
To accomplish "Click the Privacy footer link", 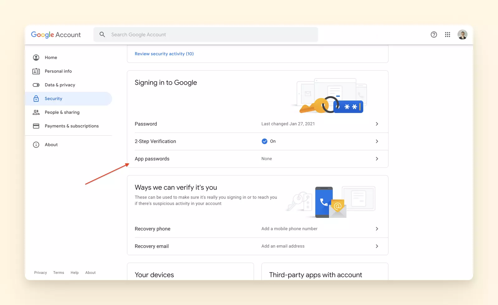I will (x=40, y=273).
